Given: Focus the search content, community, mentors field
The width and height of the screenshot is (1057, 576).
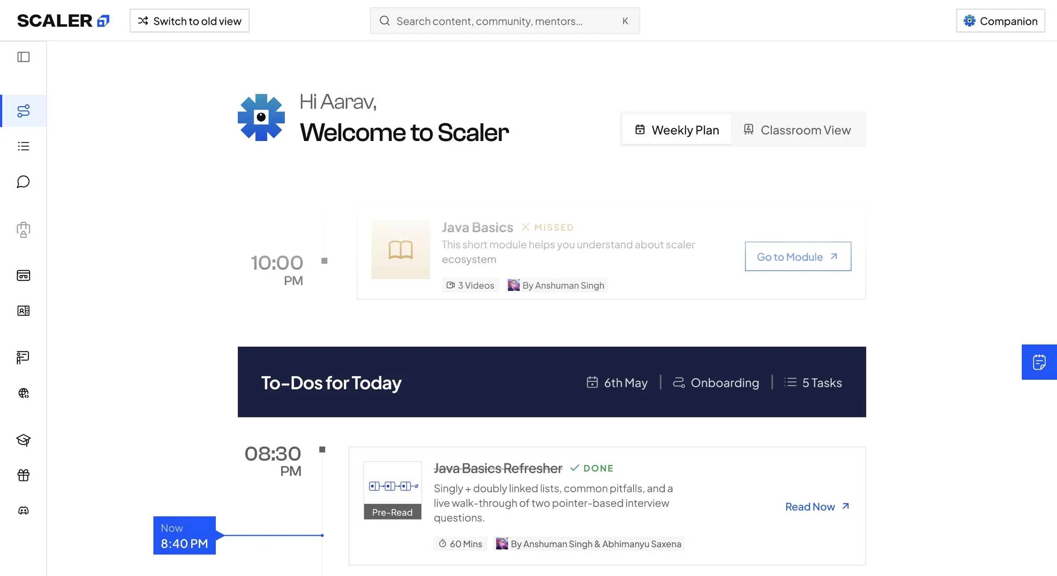Looking at the screenshot, I should coord(505,21).
